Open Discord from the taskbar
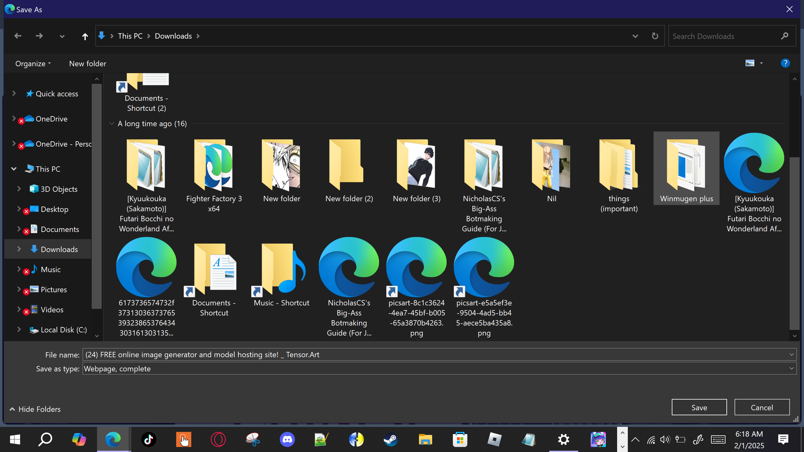 point(287,439)
